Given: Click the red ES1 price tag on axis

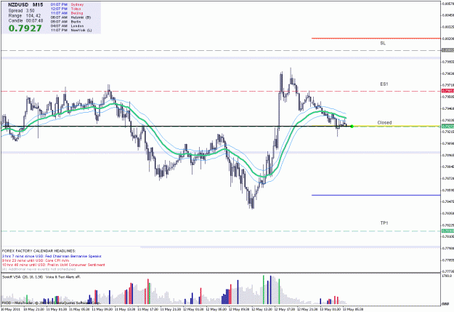Looking at the screenshot, I should [447, 91].
